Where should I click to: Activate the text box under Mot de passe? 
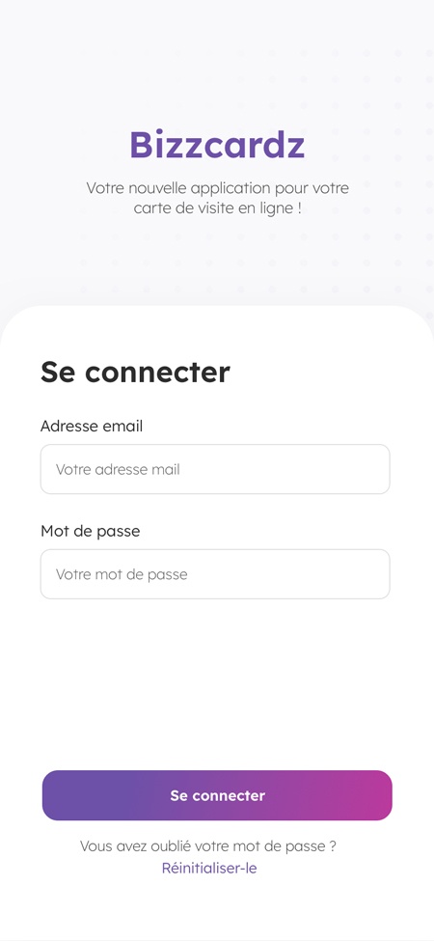215,574
